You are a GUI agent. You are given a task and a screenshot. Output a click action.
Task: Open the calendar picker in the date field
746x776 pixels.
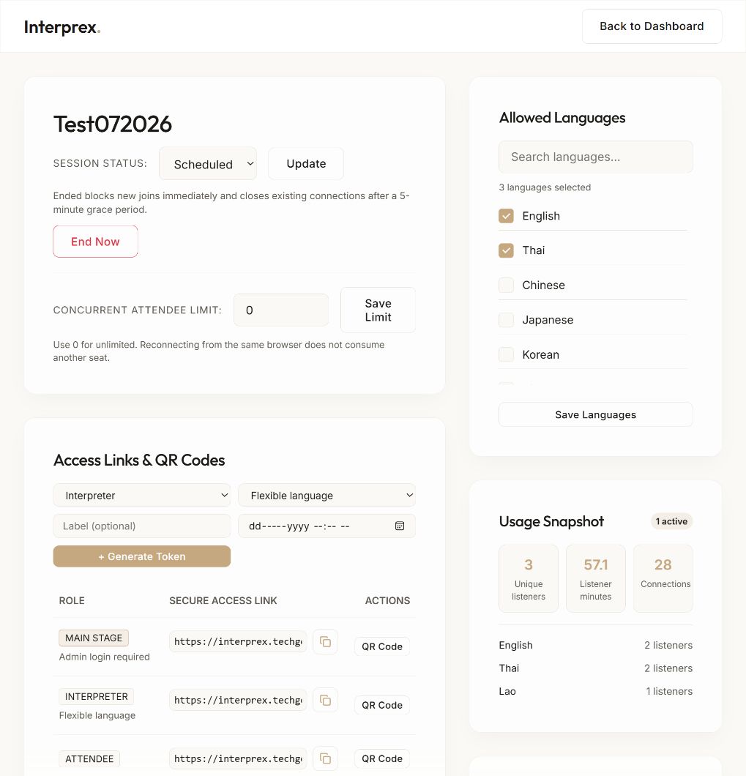pos(400,526)
